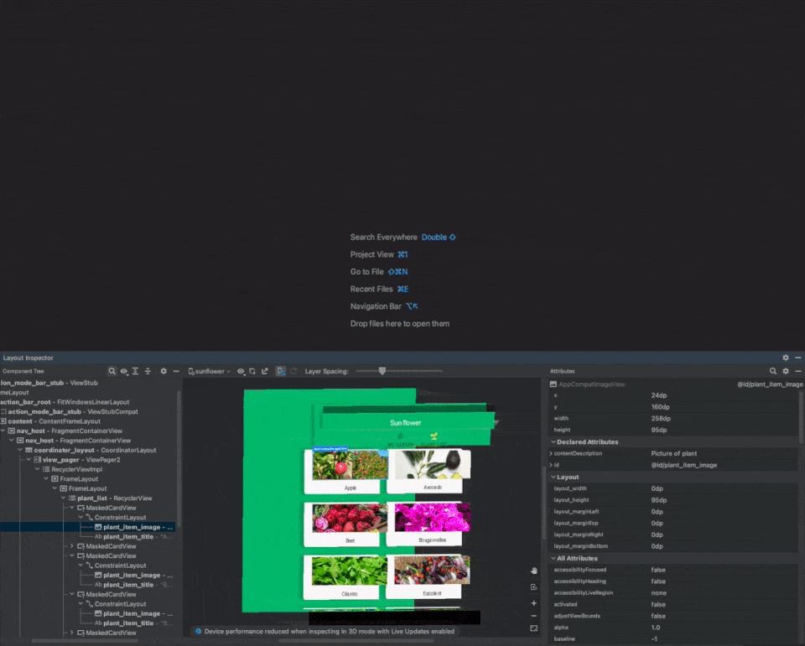Open View Options eye icon in Component Tree toolbar
805x646 pixels.
click(124, 371)
